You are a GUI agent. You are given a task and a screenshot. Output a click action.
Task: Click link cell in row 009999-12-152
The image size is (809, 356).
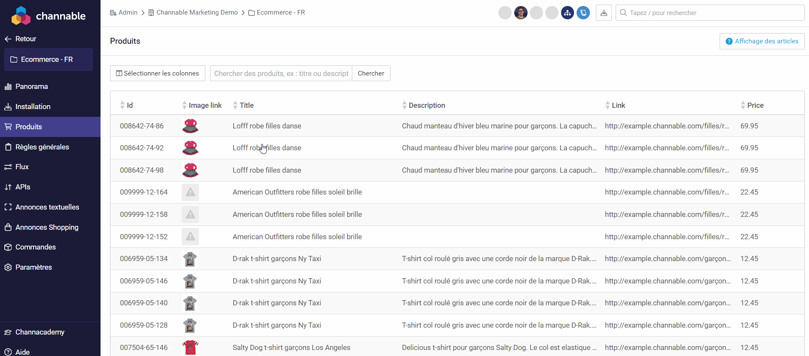(667, 237)
